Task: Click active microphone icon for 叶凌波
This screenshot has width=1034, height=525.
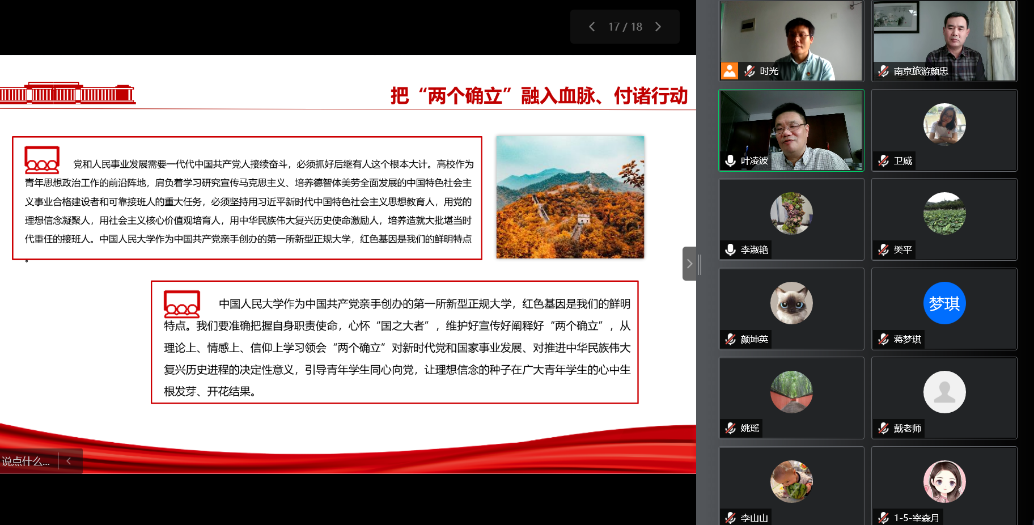Action: point(730,160)
